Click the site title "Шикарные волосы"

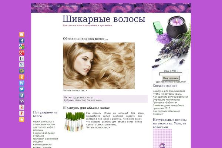tap(104, 19)
